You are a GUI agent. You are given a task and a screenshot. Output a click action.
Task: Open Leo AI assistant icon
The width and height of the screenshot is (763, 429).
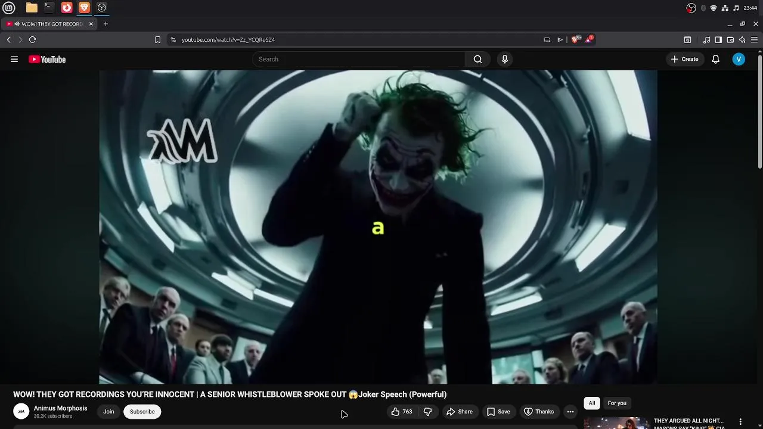tap(742, 40)
